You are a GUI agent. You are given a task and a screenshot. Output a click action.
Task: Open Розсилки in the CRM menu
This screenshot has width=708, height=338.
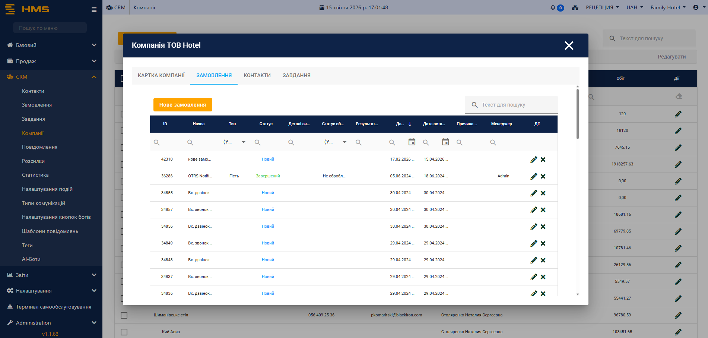tap(33, 161)
